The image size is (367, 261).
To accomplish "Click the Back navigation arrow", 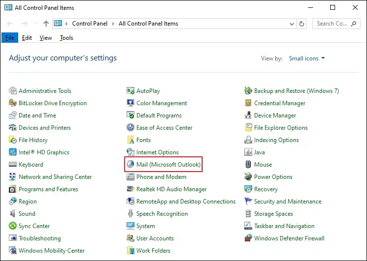I will [10, 24].
